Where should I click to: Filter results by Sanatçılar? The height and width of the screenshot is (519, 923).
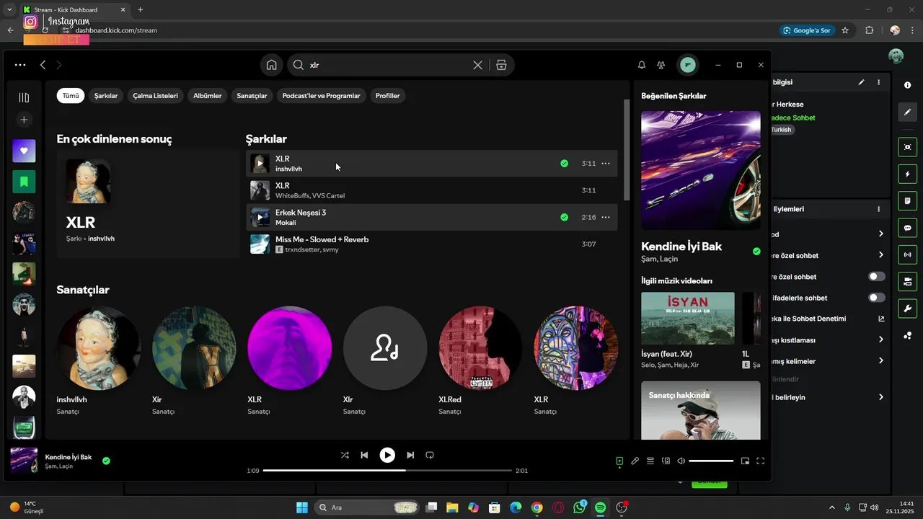(252, 96)
